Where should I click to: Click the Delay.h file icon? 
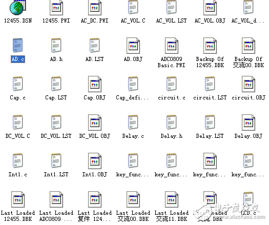pos(171,122)
